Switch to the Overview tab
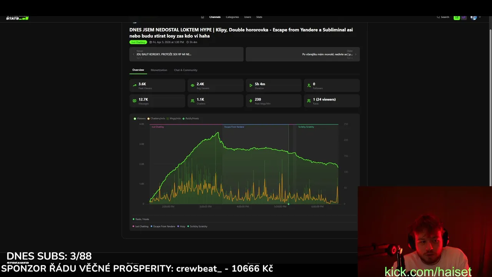 138,70
